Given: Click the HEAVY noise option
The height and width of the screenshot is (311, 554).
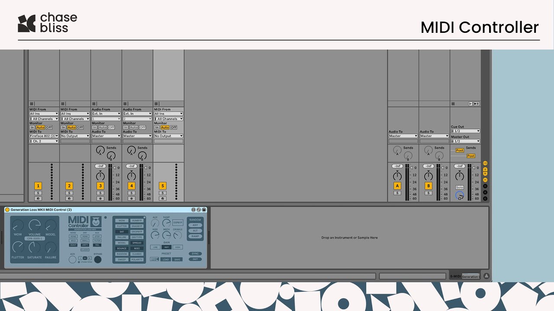Looking at the screenshot, I should [73, 245].
